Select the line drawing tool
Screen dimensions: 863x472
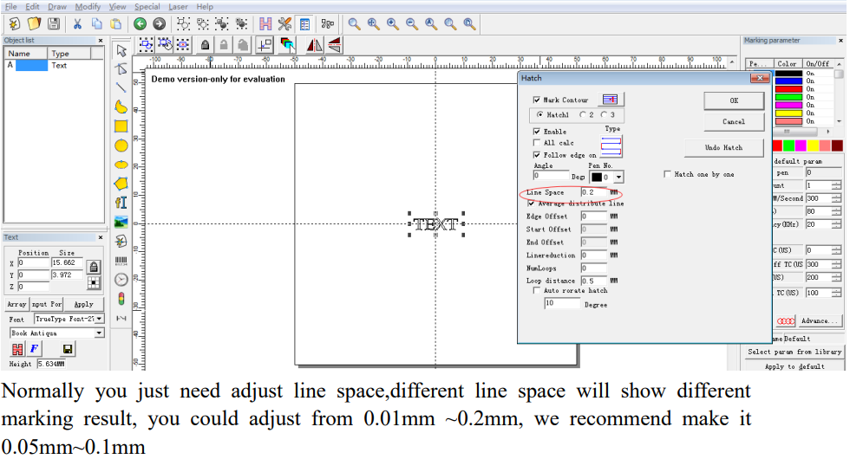coord(121,87)
